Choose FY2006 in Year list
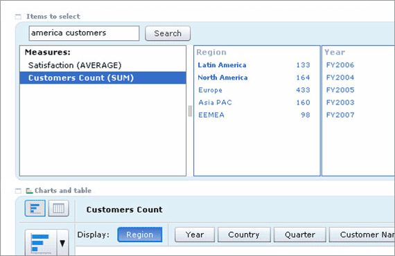Screen dimensions: 395x256 [340, 65]
